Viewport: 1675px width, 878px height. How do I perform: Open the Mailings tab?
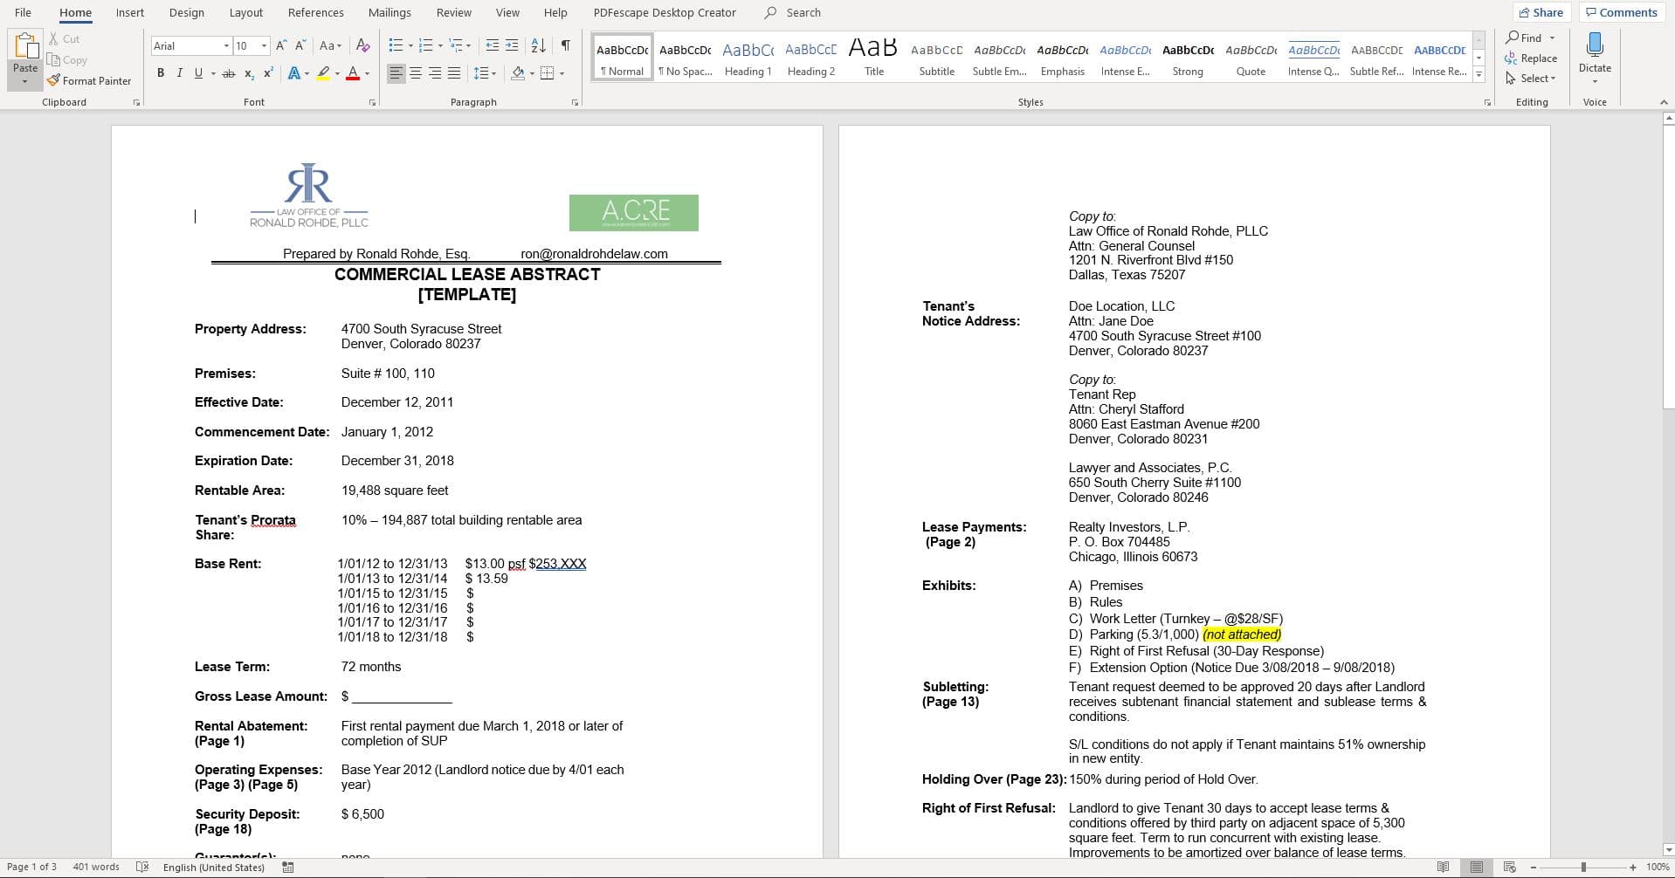point(389,12)
